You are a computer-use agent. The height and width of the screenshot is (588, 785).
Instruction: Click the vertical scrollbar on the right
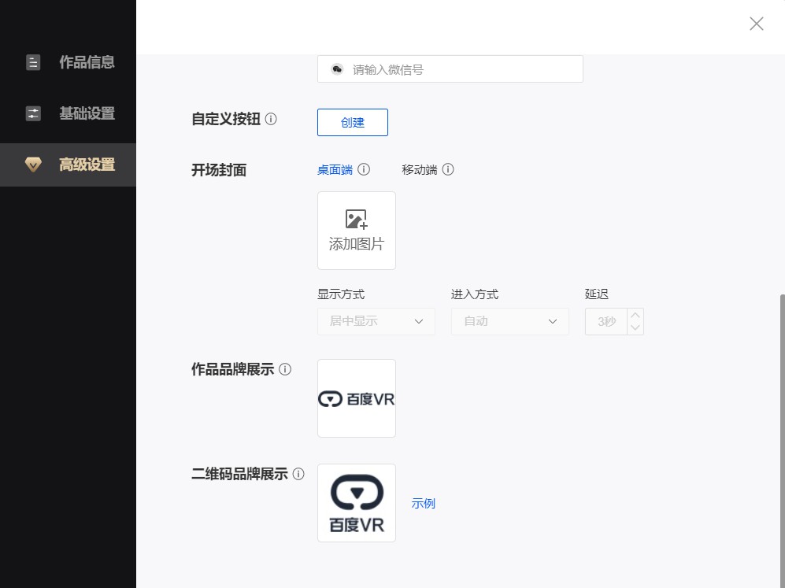(782, 440)
